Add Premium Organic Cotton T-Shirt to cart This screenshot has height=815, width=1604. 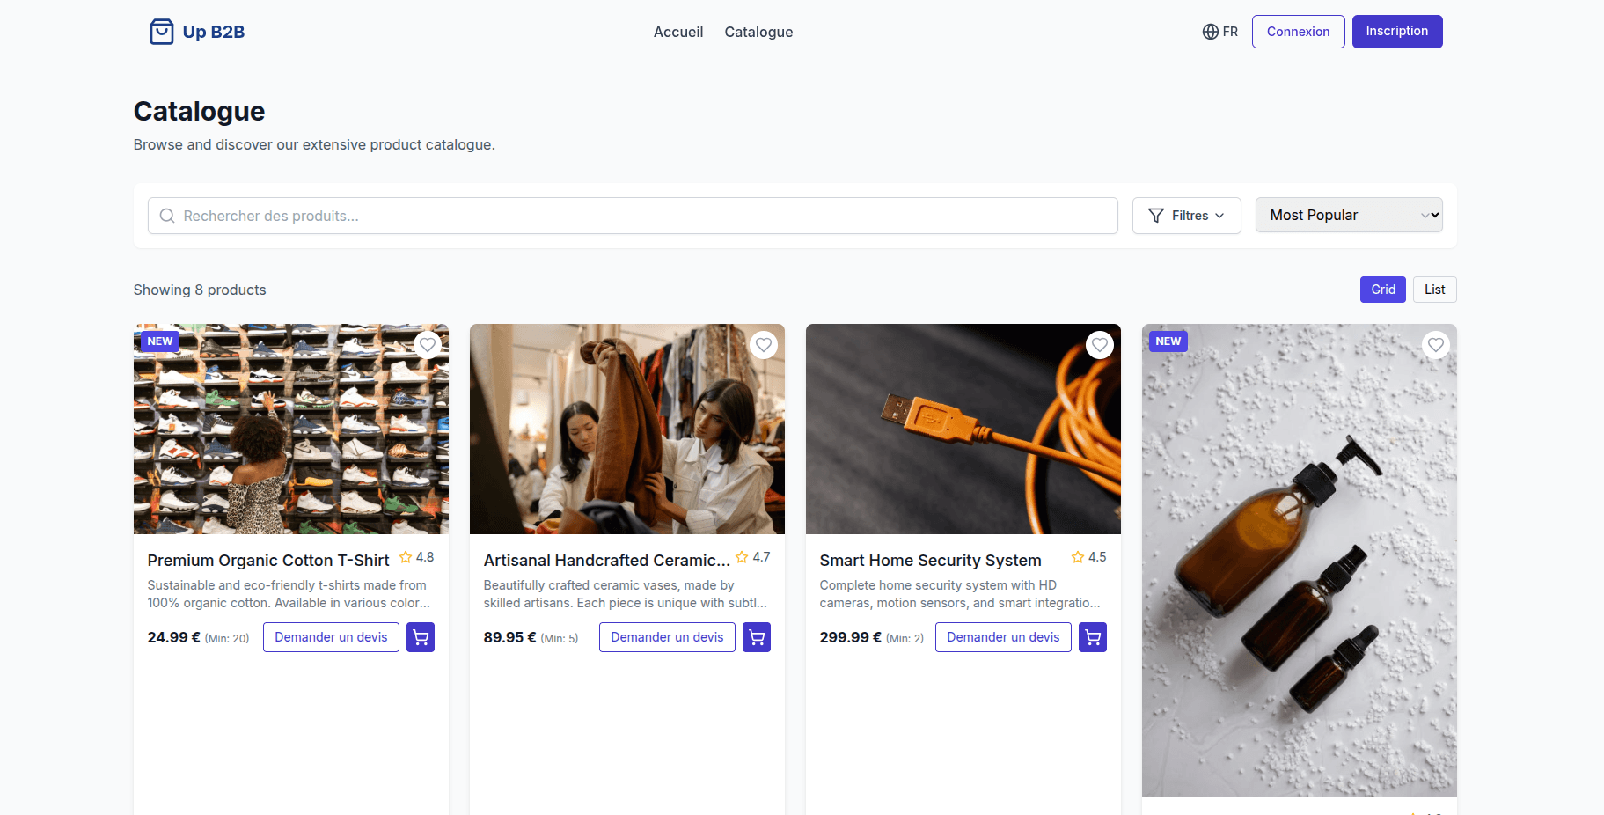(x=421, y=637)
